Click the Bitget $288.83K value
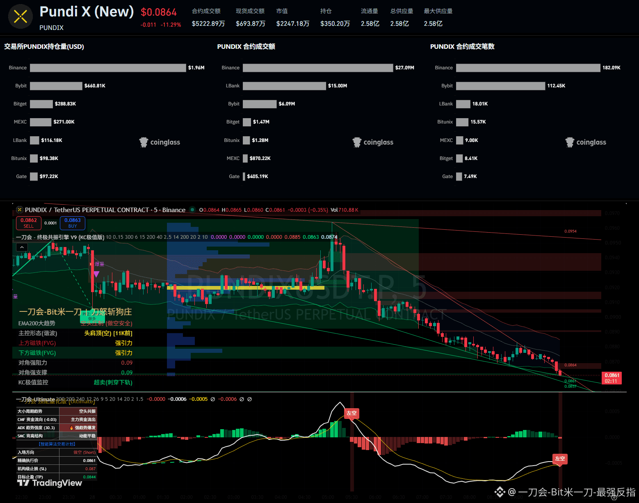This screenshot has height=503, width=639. (x=66, y=104)
